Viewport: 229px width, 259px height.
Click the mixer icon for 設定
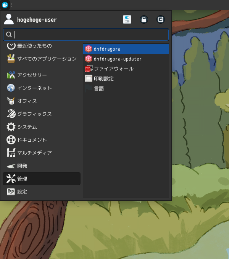point(11,192)
